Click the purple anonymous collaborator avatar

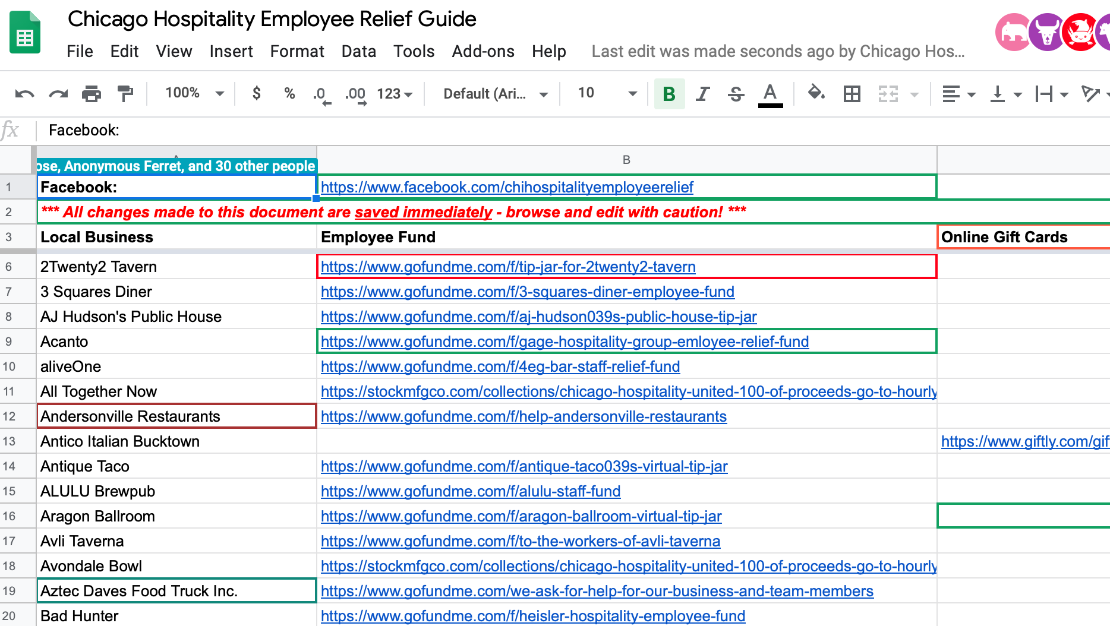[1047, 32]
